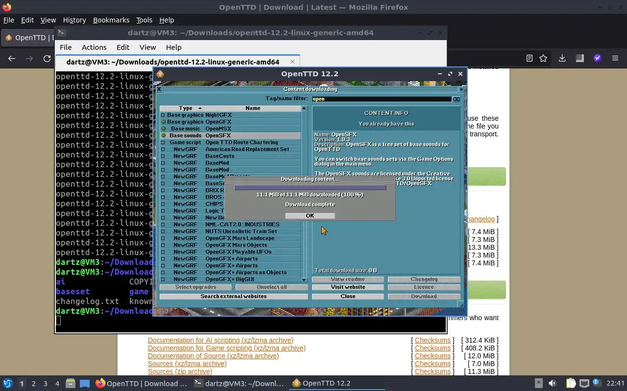Click the View readme button

pos(348,279)
